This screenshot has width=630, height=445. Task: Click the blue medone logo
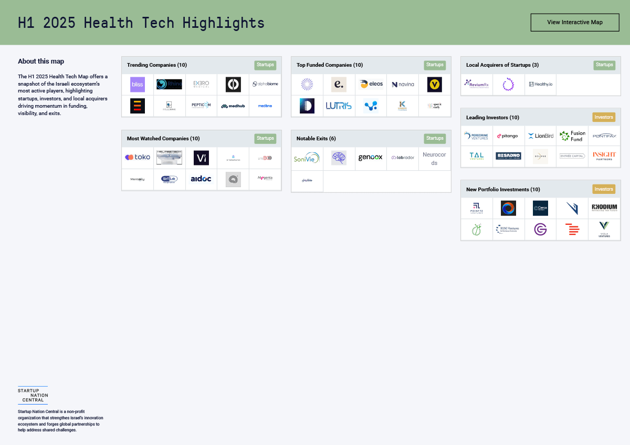265,106
